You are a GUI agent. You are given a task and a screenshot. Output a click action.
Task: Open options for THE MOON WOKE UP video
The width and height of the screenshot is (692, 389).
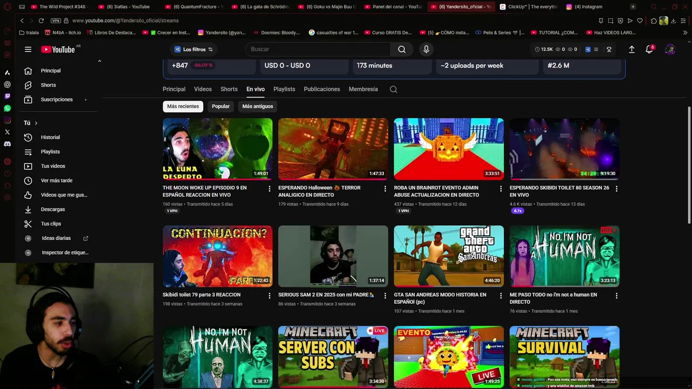(269, 189)
